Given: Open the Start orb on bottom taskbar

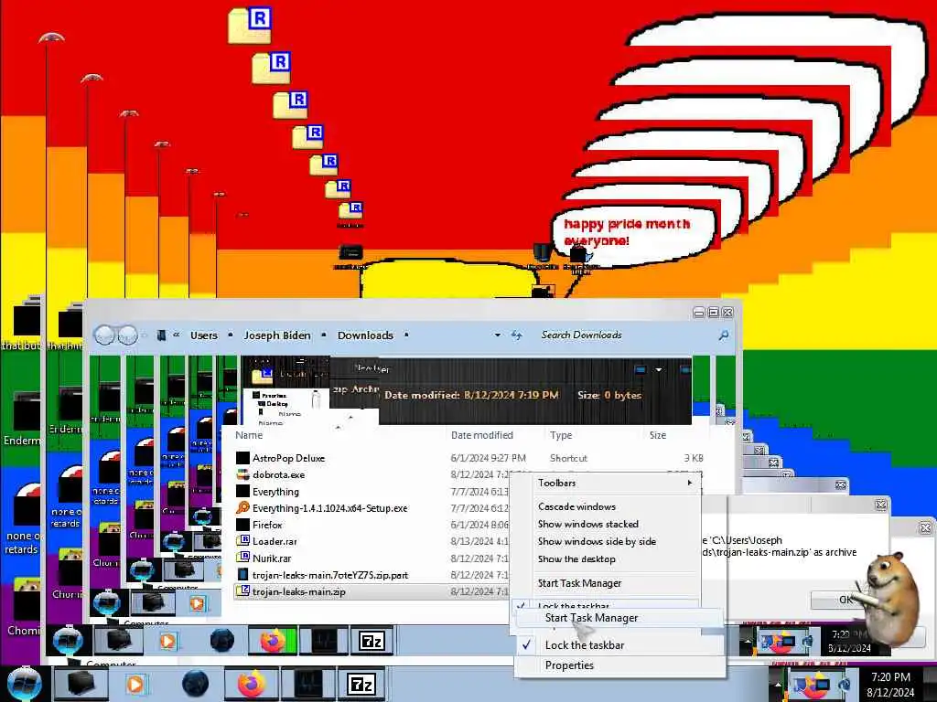Looking at the screenshot, I should click(24, 684).
